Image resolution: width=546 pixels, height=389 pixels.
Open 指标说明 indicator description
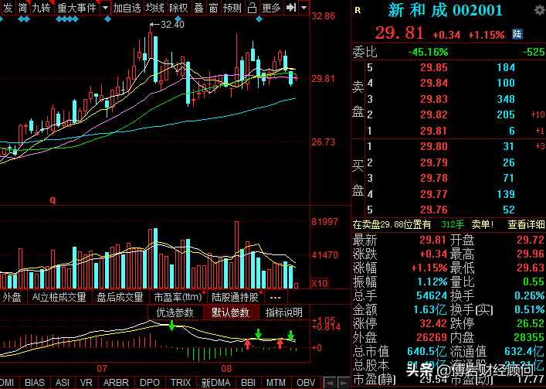click(283, 312)
